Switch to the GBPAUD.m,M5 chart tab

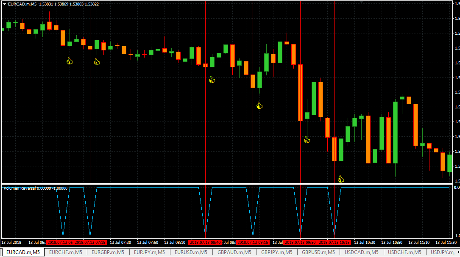[x=234, y=252]
